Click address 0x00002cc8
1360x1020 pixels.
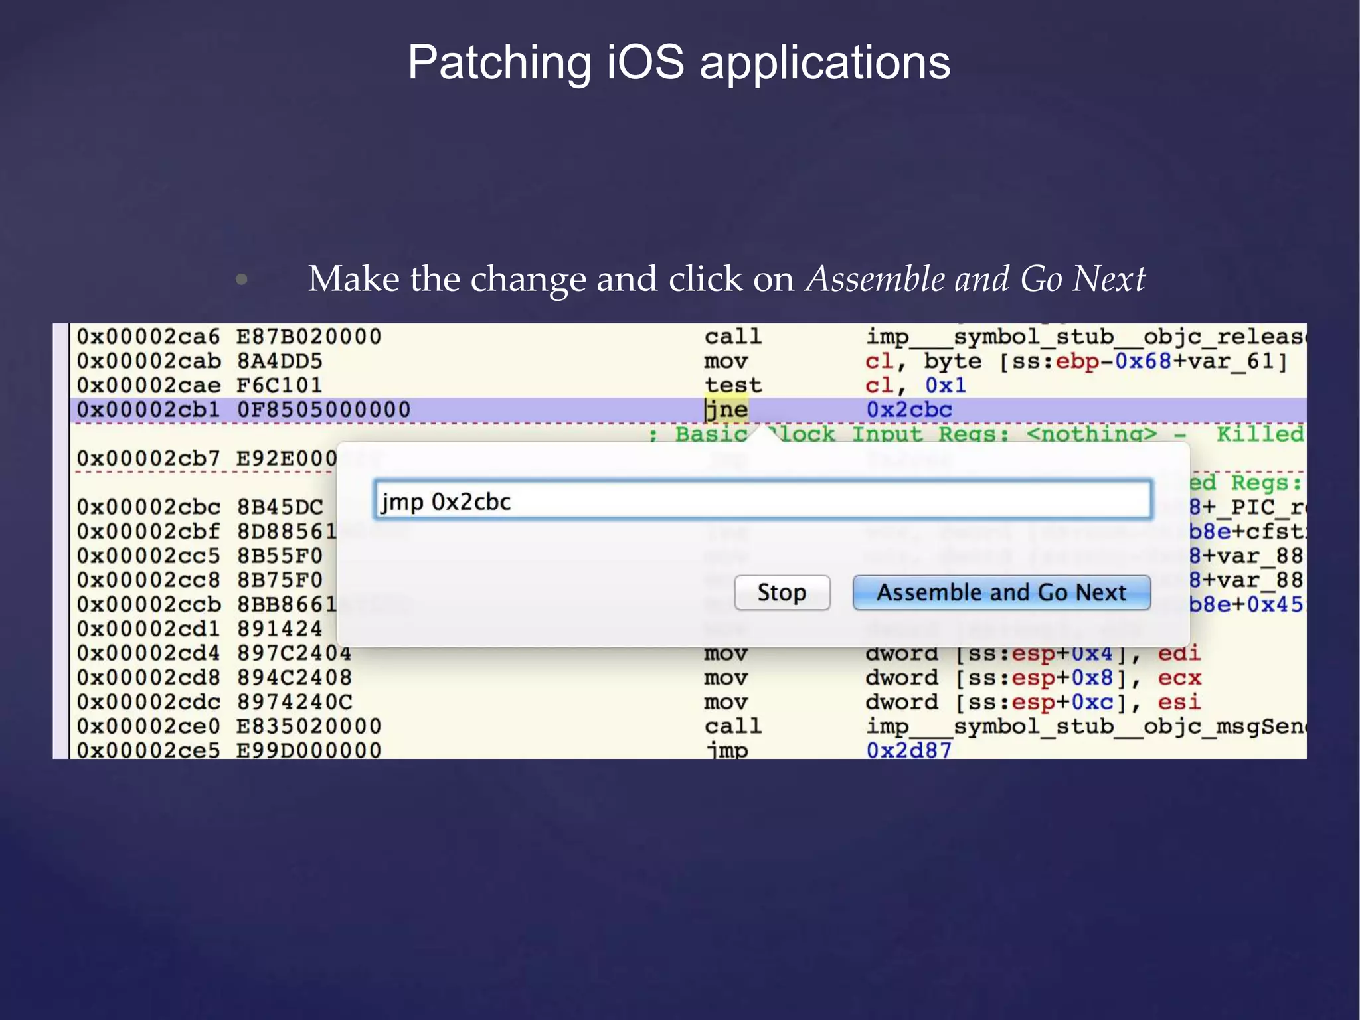pyautogui.click(x=148, y=580)
